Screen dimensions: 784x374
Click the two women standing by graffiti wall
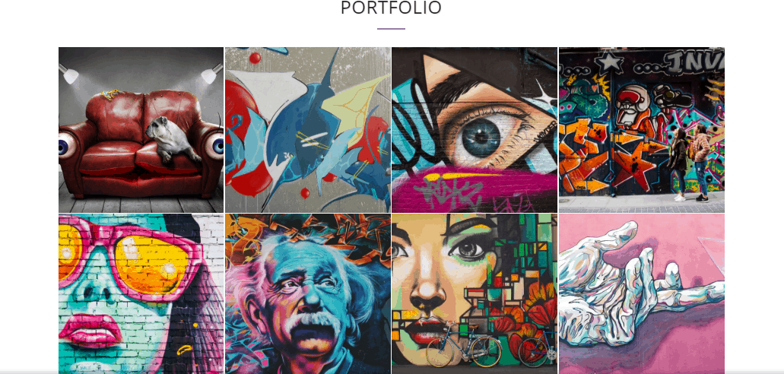(x=689, y=163)
